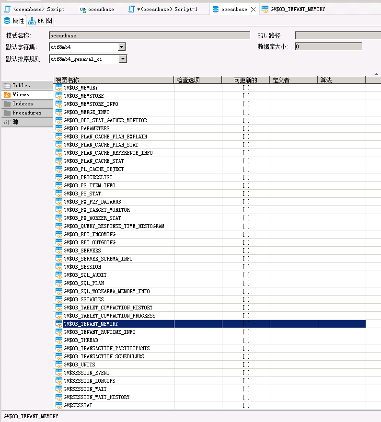Click the view icon for GV$OB_SERVERS

(x=58, y=251)
